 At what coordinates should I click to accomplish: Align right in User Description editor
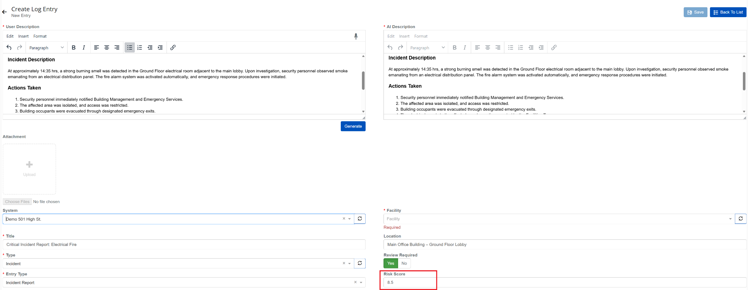click(x=117, y=47)
